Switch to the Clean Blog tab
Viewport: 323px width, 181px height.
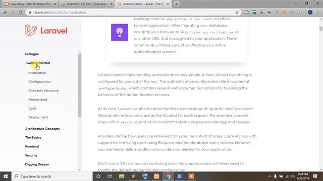[x=30, y=4]
